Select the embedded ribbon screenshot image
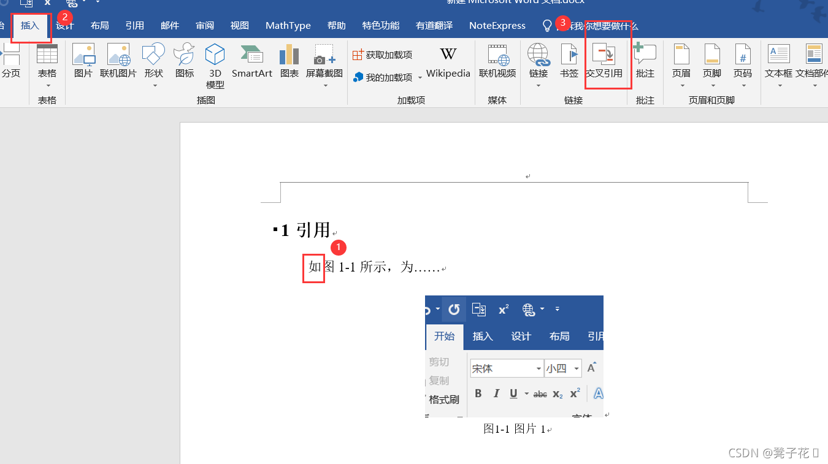The image size is (828, 464). (x=514, y=357)
